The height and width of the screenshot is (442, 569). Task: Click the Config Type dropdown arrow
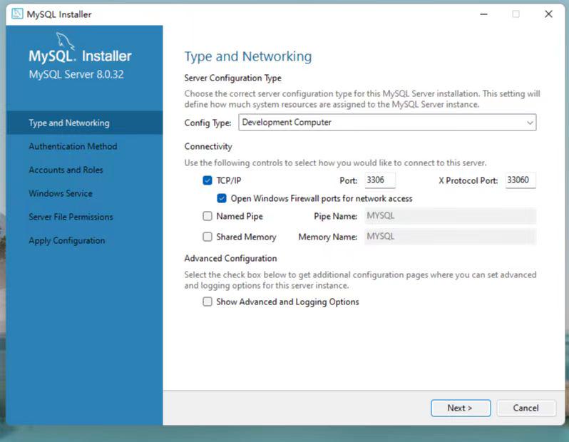click(x=530, y=123)
